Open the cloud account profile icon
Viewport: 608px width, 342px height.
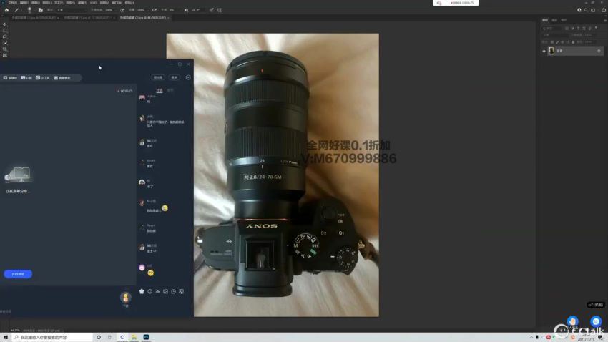tap(579, 10)
